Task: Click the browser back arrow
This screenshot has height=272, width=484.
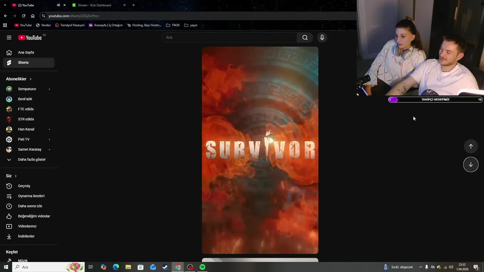Action: (5, 16)
